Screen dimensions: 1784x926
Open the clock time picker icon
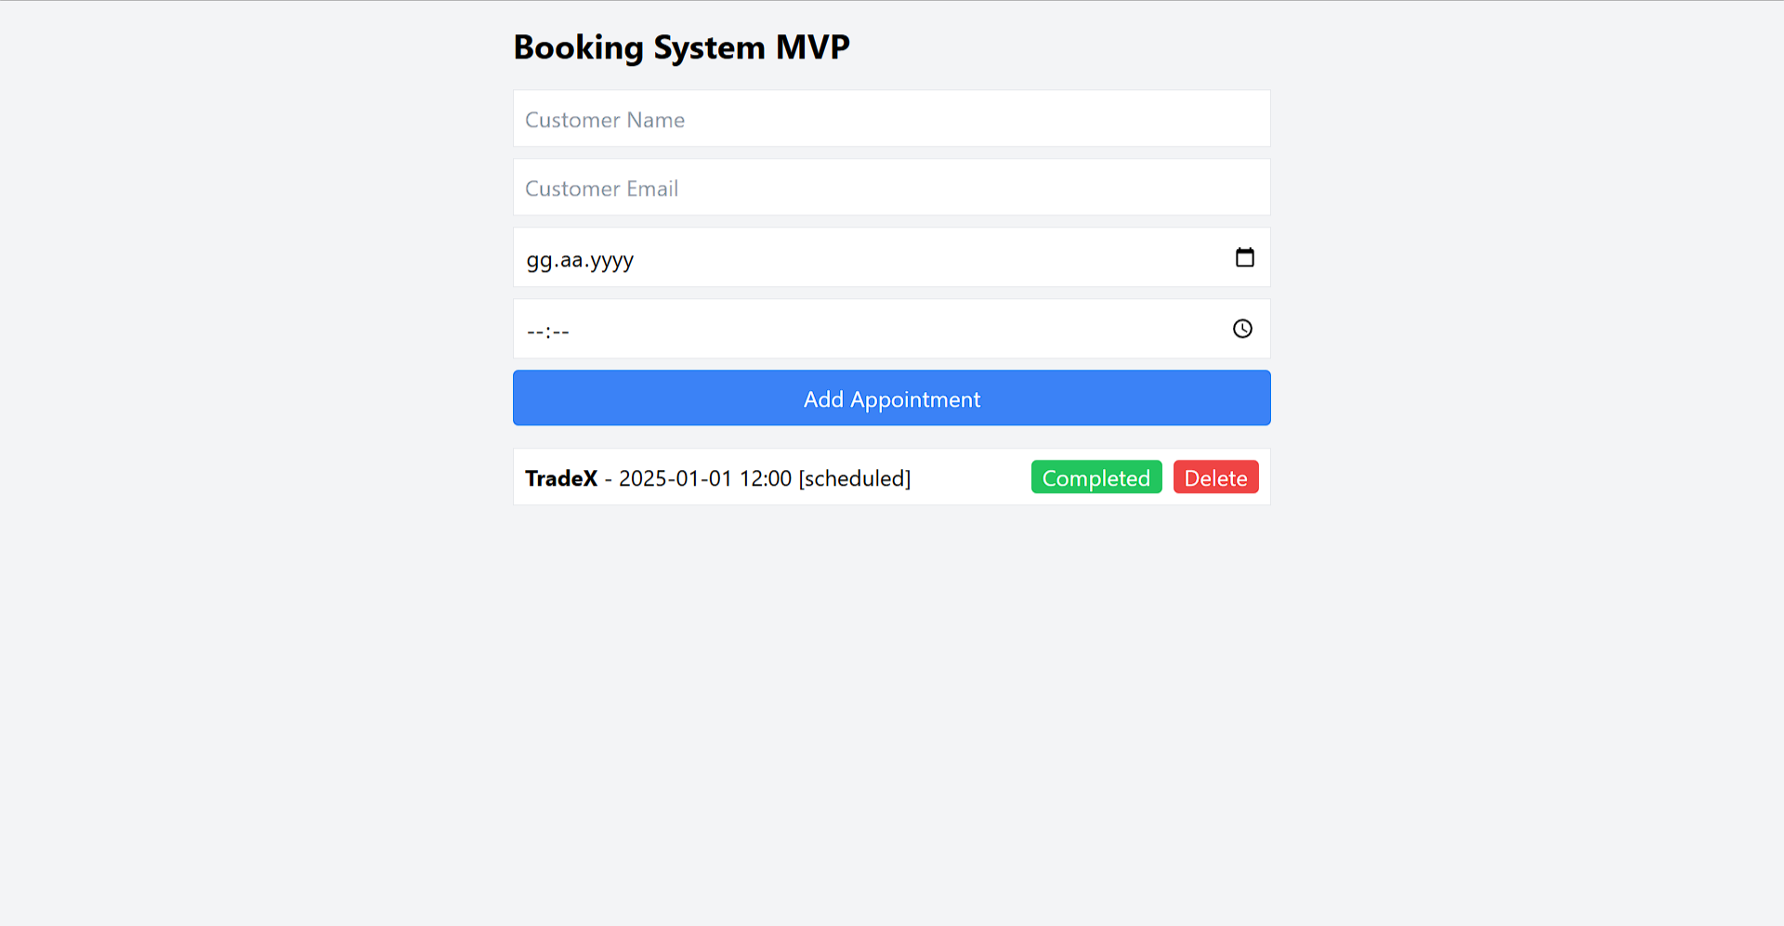pyautogui.click(x=1242, y=329)
